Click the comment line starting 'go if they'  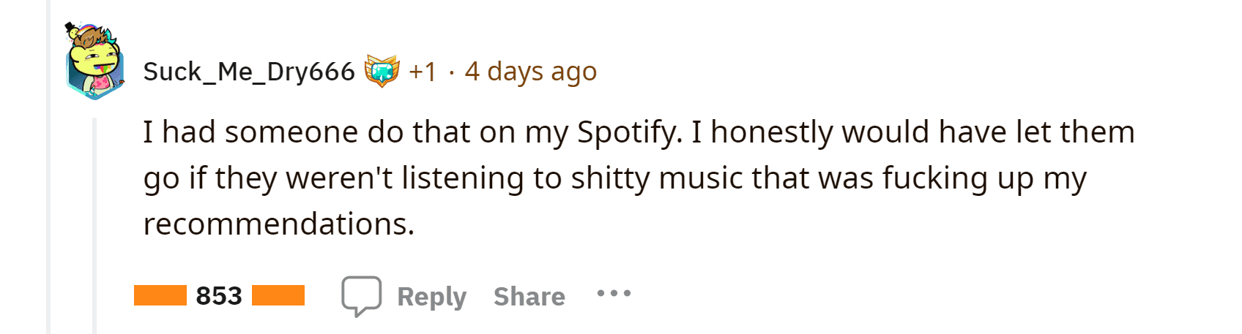click(615, 179)
